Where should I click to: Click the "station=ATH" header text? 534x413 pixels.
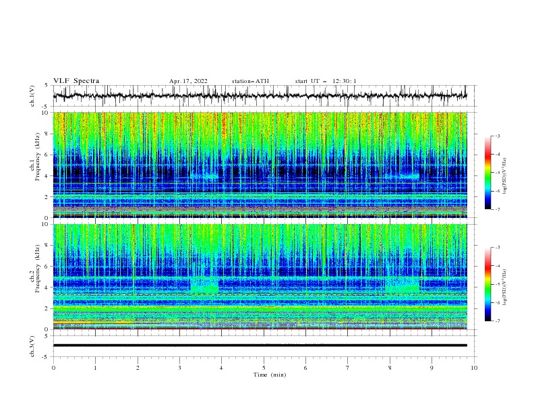click(250, 81)
